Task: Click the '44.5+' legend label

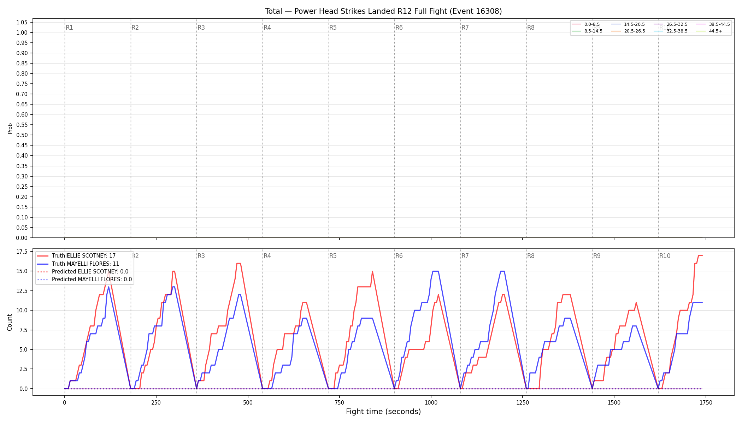Action: point(715,31)
